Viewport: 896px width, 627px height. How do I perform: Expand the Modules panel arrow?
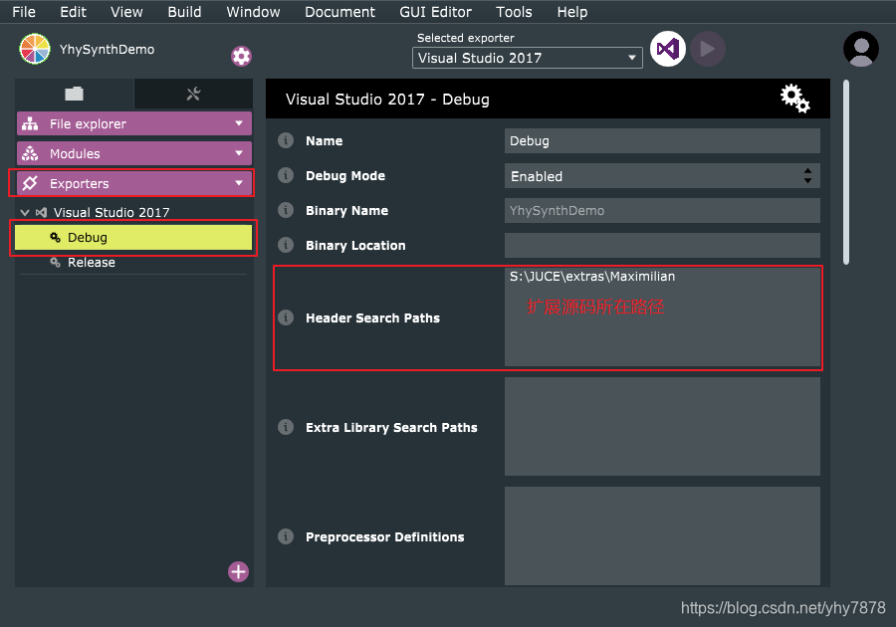click(239, 153)
